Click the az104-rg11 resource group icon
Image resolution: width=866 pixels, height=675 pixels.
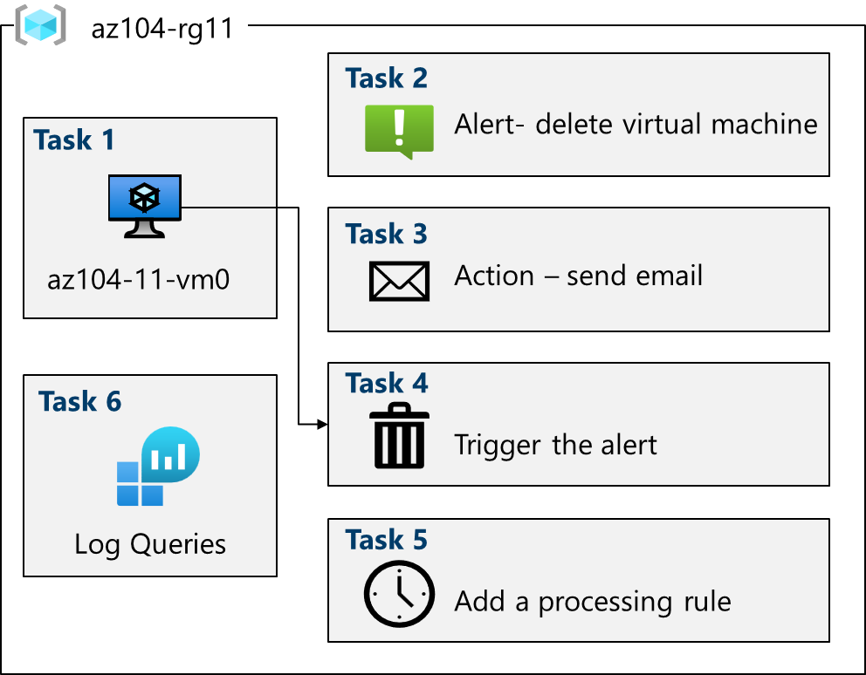[40, 25]
